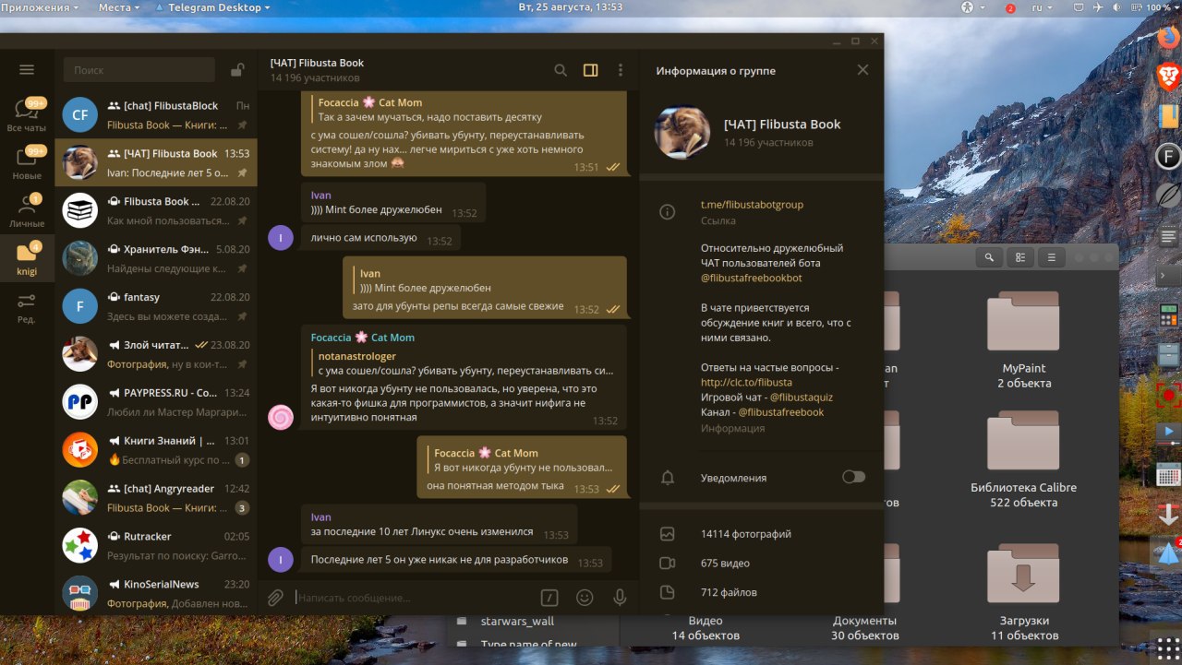Open the 'Места' top bar menu
The image size is (1182, 665).
pyautogui.click(x=119, y=7)
